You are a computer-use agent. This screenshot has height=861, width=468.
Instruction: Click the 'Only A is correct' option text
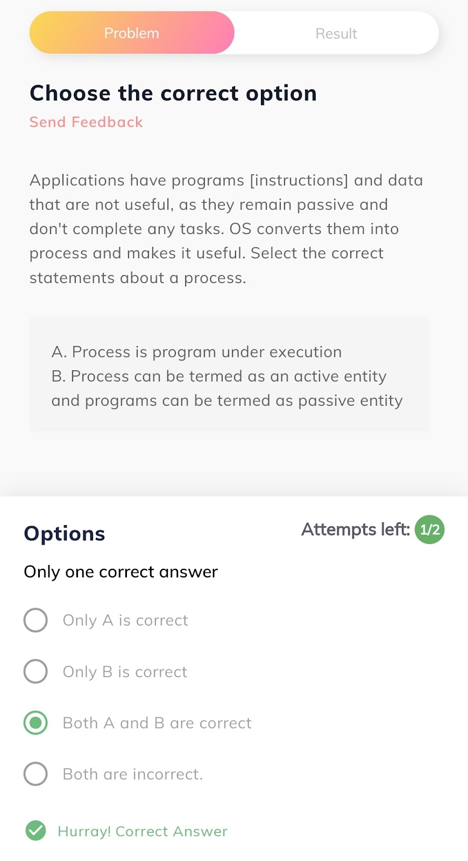[x=125, y=620]
